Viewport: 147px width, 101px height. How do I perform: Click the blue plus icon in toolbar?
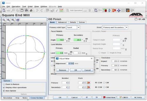[x=119, y=10]
